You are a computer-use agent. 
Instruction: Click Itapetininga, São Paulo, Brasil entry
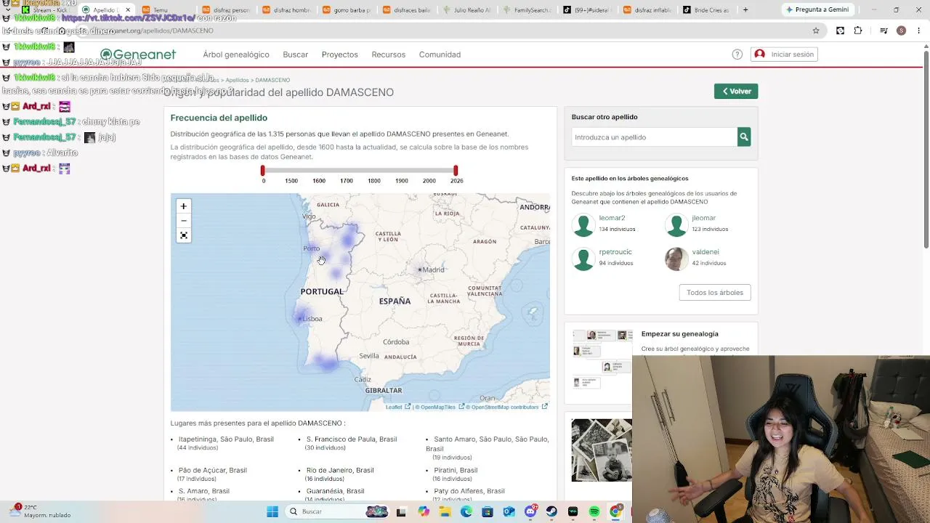point(226,439)
